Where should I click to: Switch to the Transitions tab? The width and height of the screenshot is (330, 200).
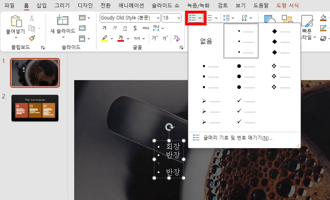pyautogui.click(x=106, y=5)
